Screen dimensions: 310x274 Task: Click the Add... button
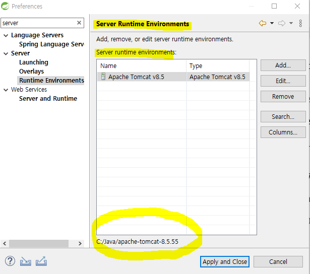pos(283,65)
